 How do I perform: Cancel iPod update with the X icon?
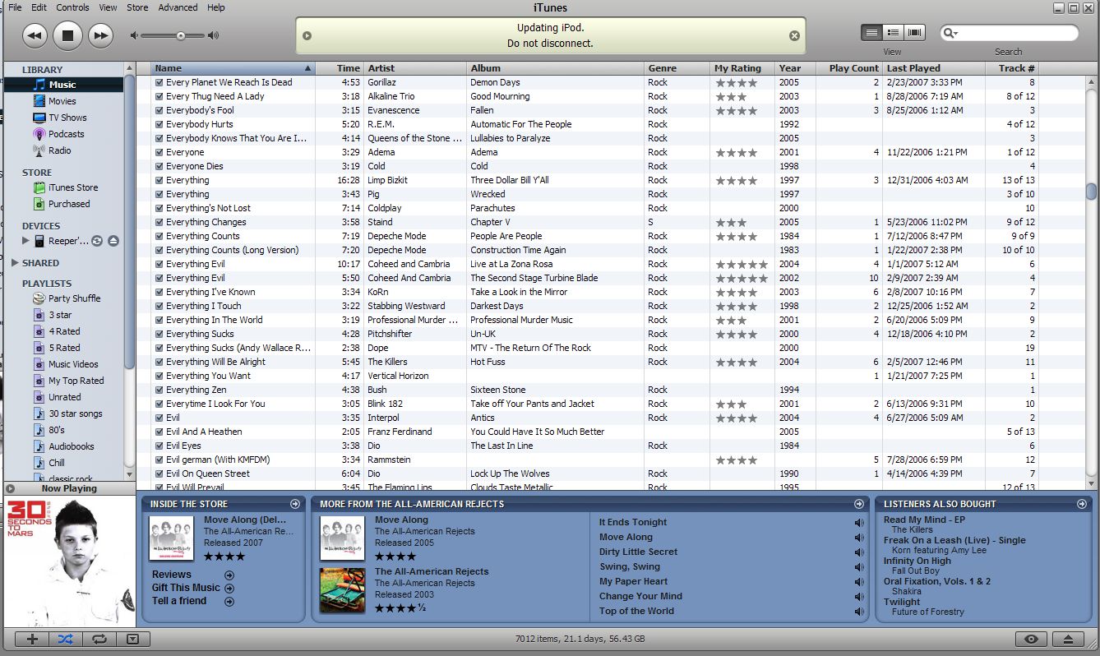[794, 35]
